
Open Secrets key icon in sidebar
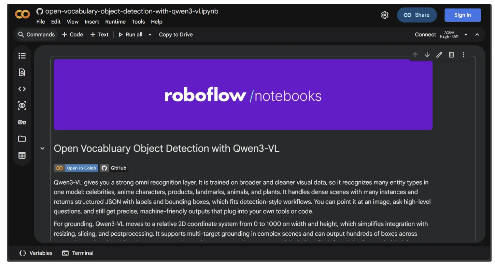[22, 122]
